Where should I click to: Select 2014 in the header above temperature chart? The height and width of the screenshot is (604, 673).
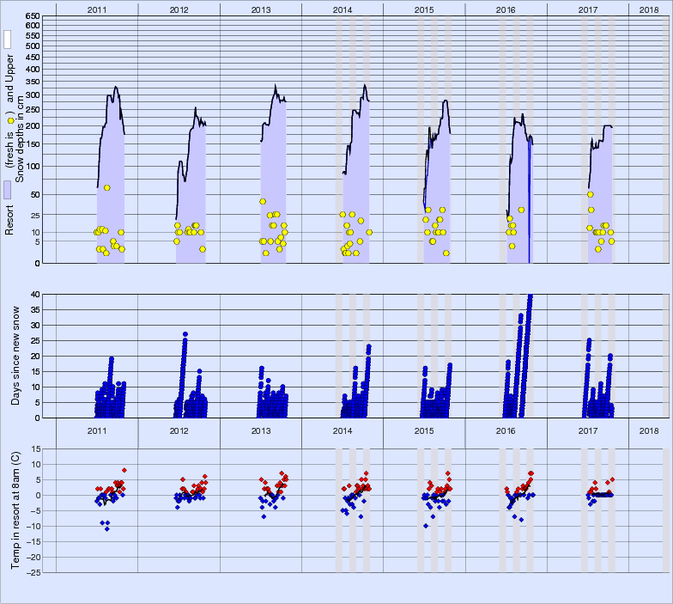pyautogui.click(x=343, y=430)
